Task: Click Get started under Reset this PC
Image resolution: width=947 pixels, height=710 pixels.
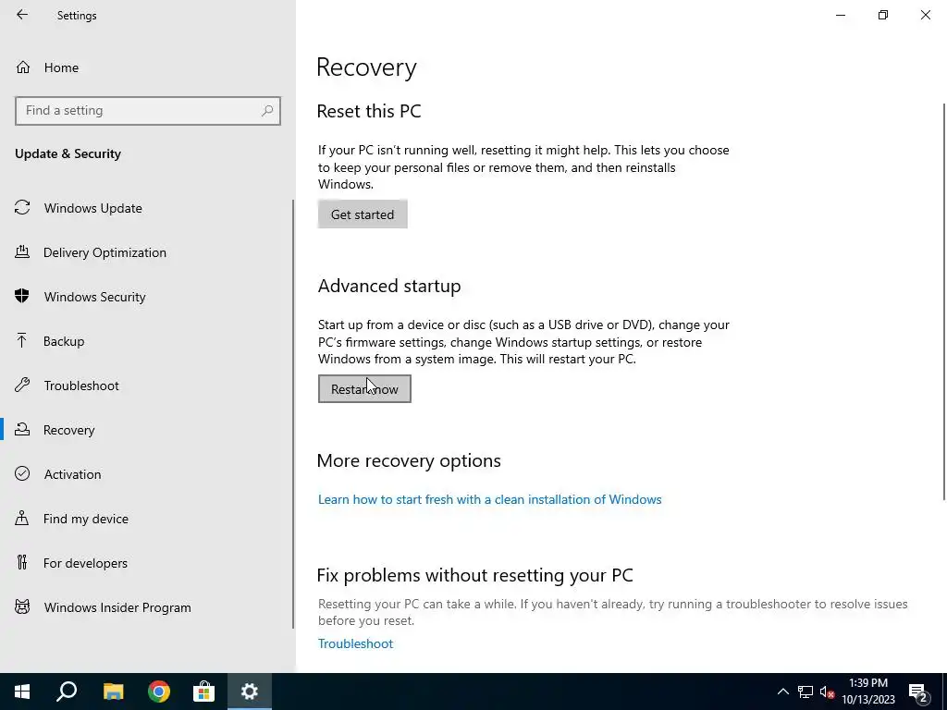Action: click(x=363, y=214)
